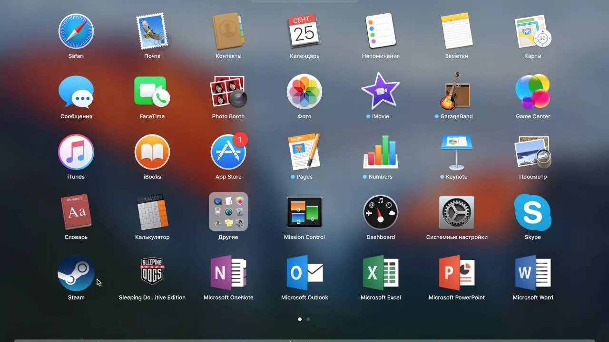Launch GarageBand
The width and height of the screenshot is (609, 342).
pos(456,92)
